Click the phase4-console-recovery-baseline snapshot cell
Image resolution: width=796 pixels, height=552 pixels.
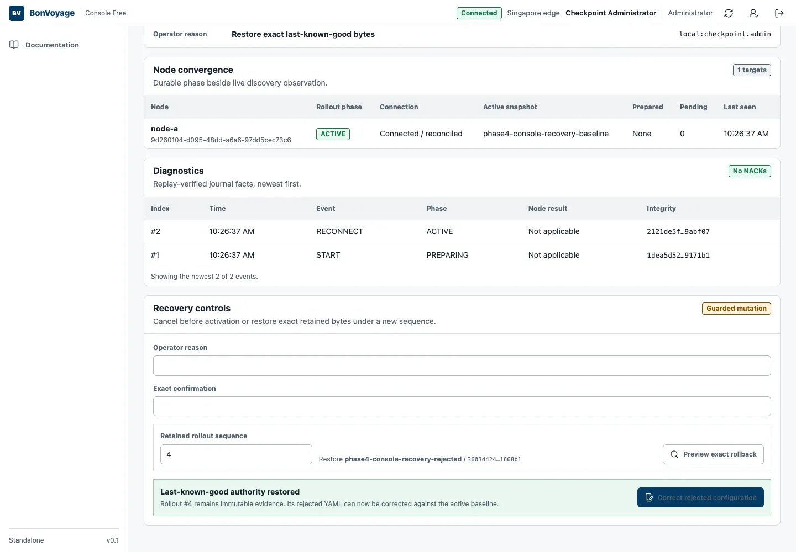coord(546,134)
